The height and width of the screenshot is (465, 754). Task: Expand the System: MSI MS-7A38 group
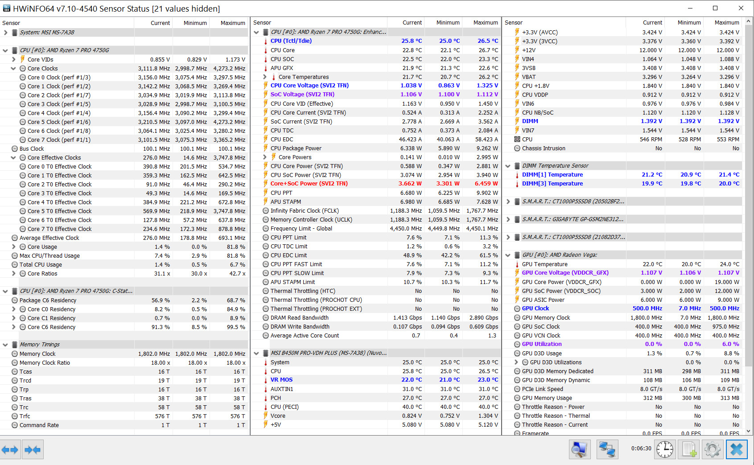click(5, 33)
